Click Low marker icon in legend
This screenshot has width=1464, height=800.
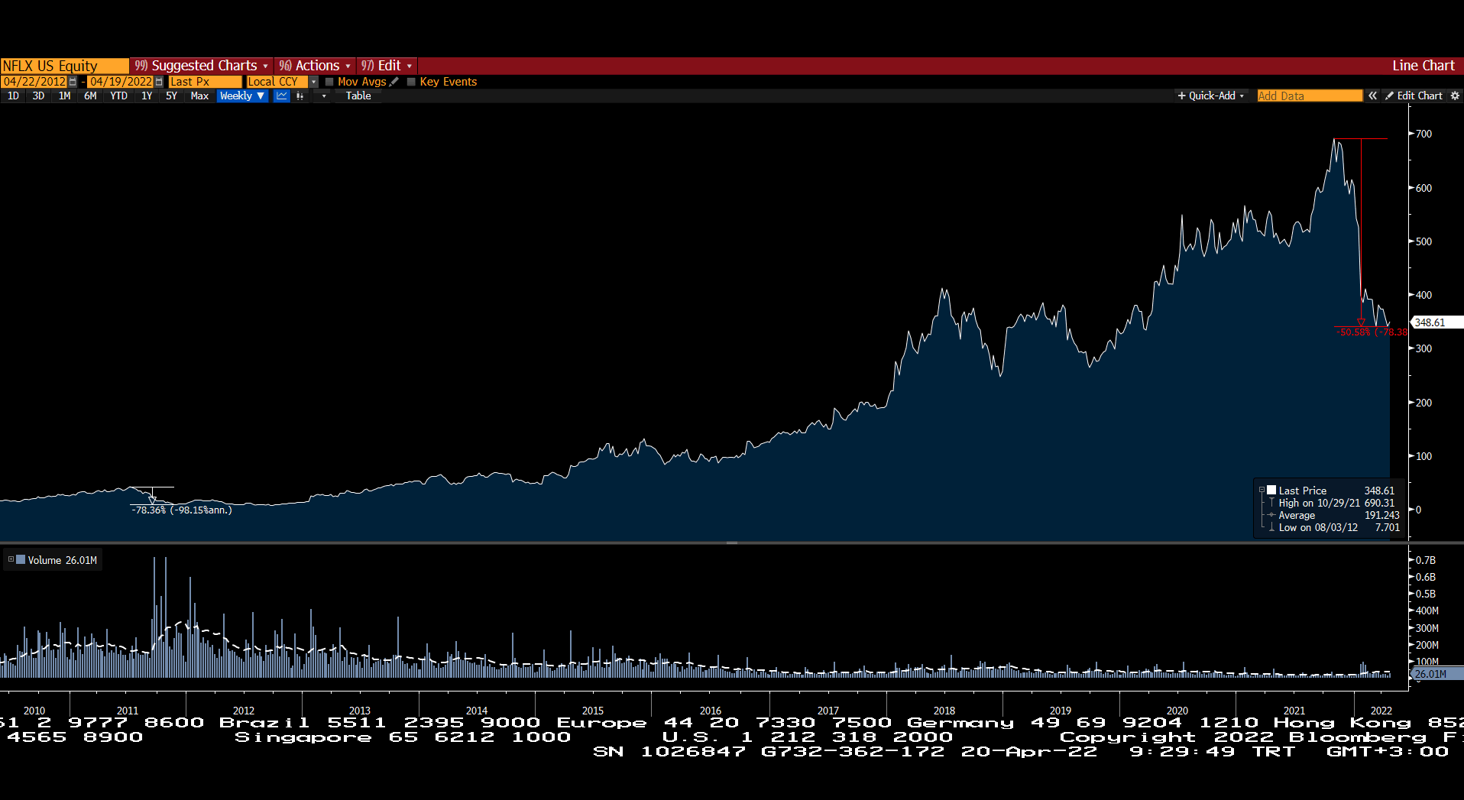click(x=1271, y=527)
